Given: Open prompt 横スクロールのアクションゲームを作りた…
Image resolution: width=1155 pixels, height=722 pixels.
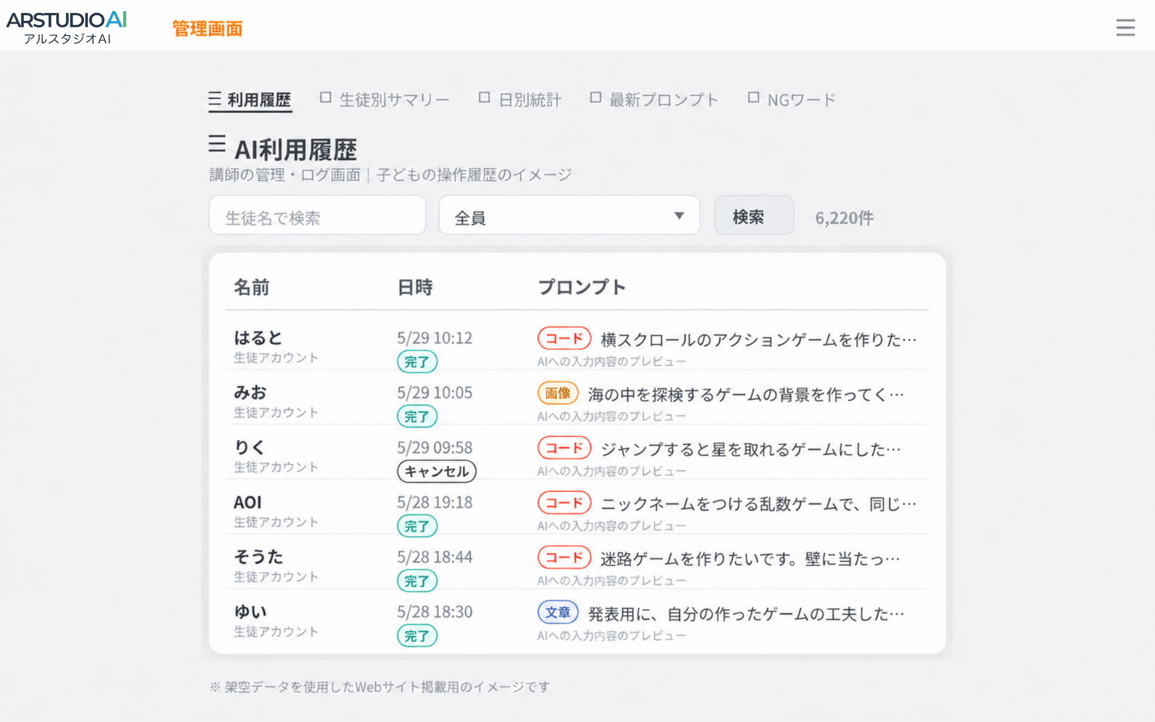Looking at the screenshot, I should [759, 339].
